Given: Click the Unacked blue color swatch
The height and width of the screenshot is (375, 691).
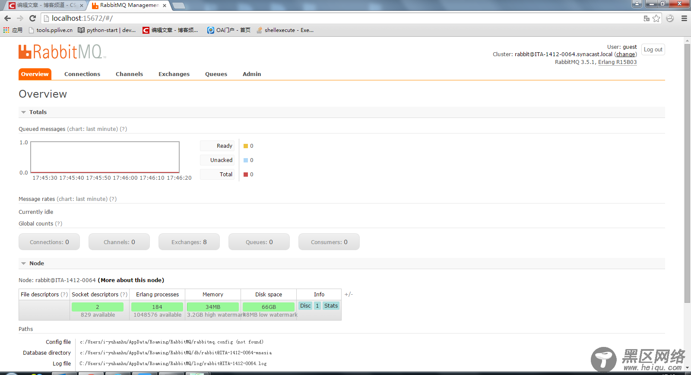Looking at the screenshot, I should tap(246, 160).
